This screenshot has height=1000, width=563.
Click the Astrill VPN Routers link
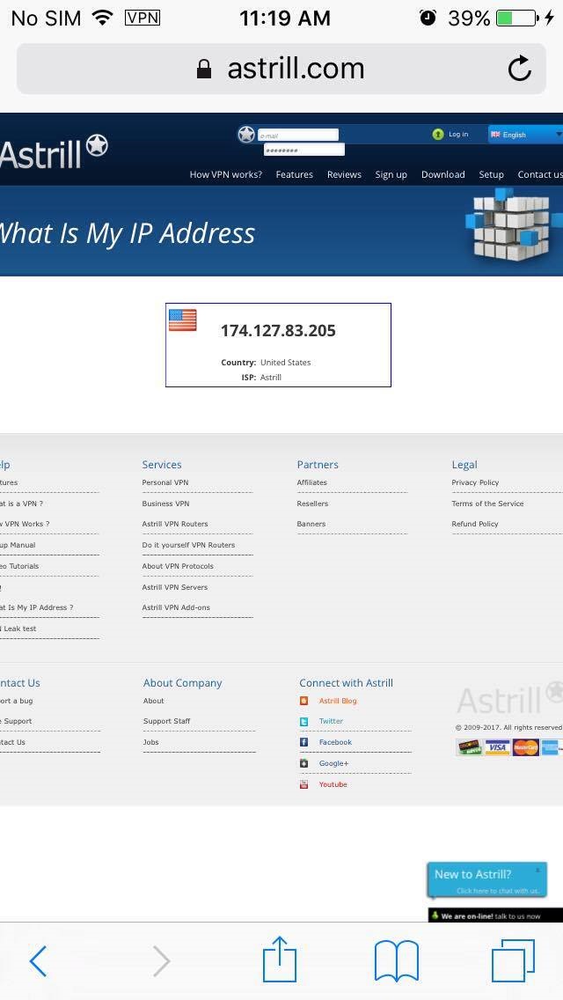click(x=175, y=525)
